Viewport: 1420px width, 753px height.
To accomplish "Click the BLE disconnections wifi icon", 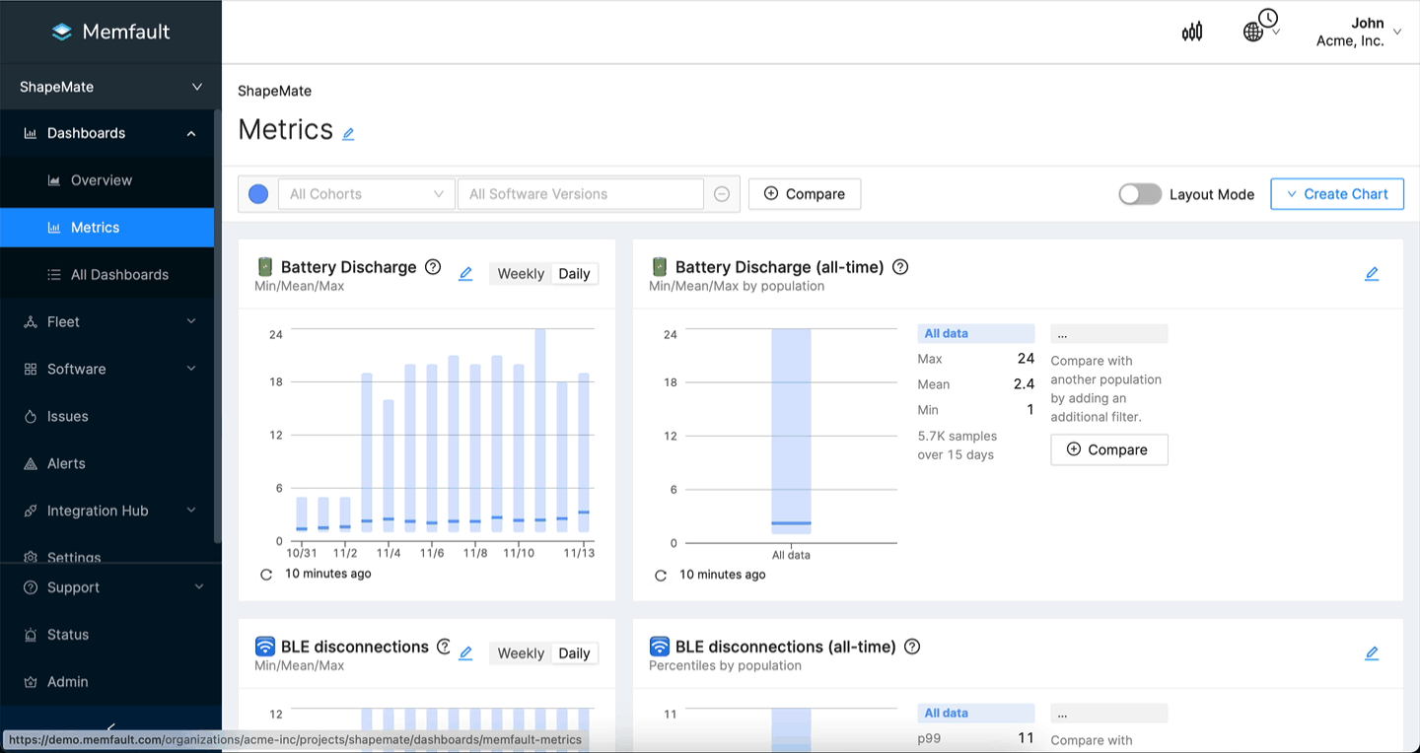I will [264, 646].
